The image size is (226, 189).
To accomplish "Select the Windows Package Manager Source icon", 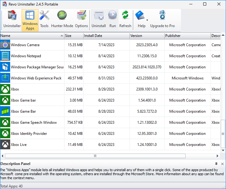I will 5,67.
